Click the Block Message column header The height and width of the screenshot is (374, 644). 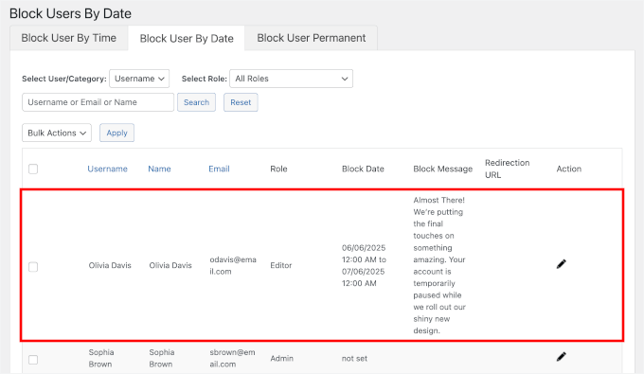tap(443, 169)
